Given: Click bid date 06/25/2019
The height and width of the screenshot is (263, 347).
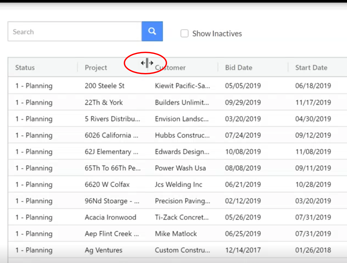Looking at the screenshot, I should (x=243, y=234).
